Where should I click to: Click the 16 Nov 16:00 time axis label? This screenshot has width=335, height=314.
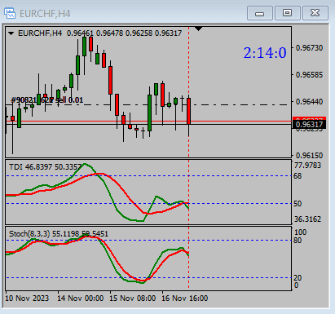pos(184,299)
